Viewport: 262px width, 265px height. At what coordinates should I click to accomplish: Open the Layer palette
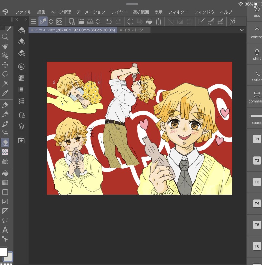(21, 126)
